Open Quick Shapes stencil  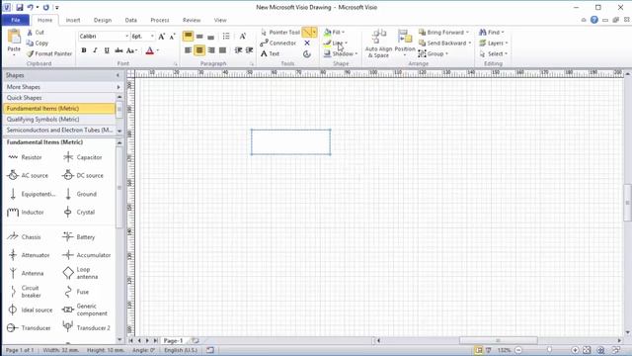[59, 98]
